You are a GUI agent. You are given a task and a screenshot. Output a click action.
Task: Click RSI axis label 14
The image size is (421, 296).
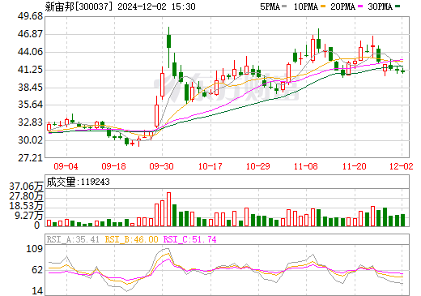[x=37, y=291]
